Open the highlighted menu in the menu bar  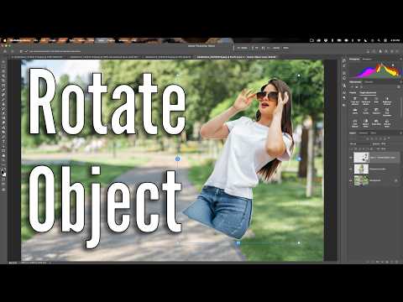(101, 40)
